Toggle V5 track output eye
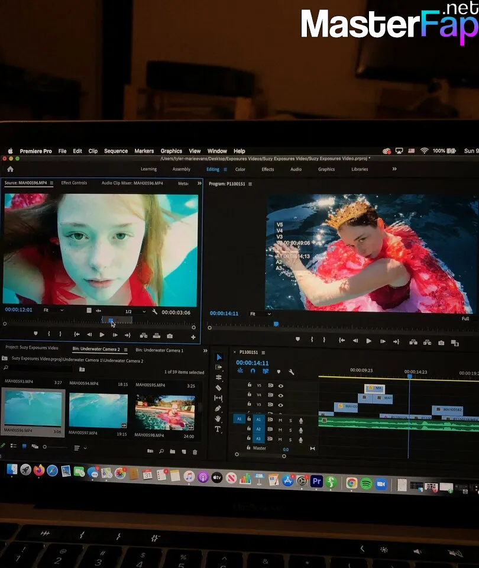This screenshot has width=479, height=568. click(x=280, y=386)
